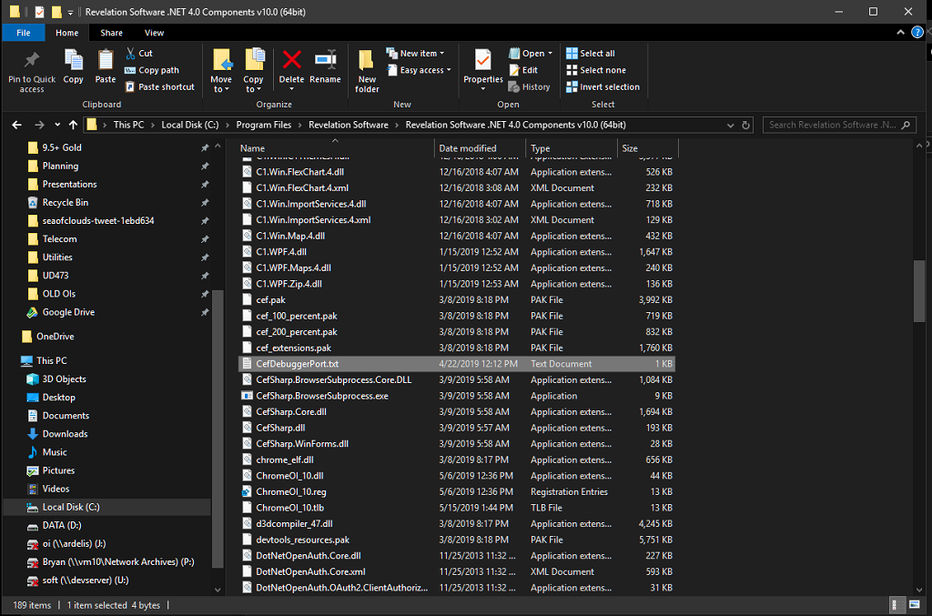Create a New folder

point(367,71)
